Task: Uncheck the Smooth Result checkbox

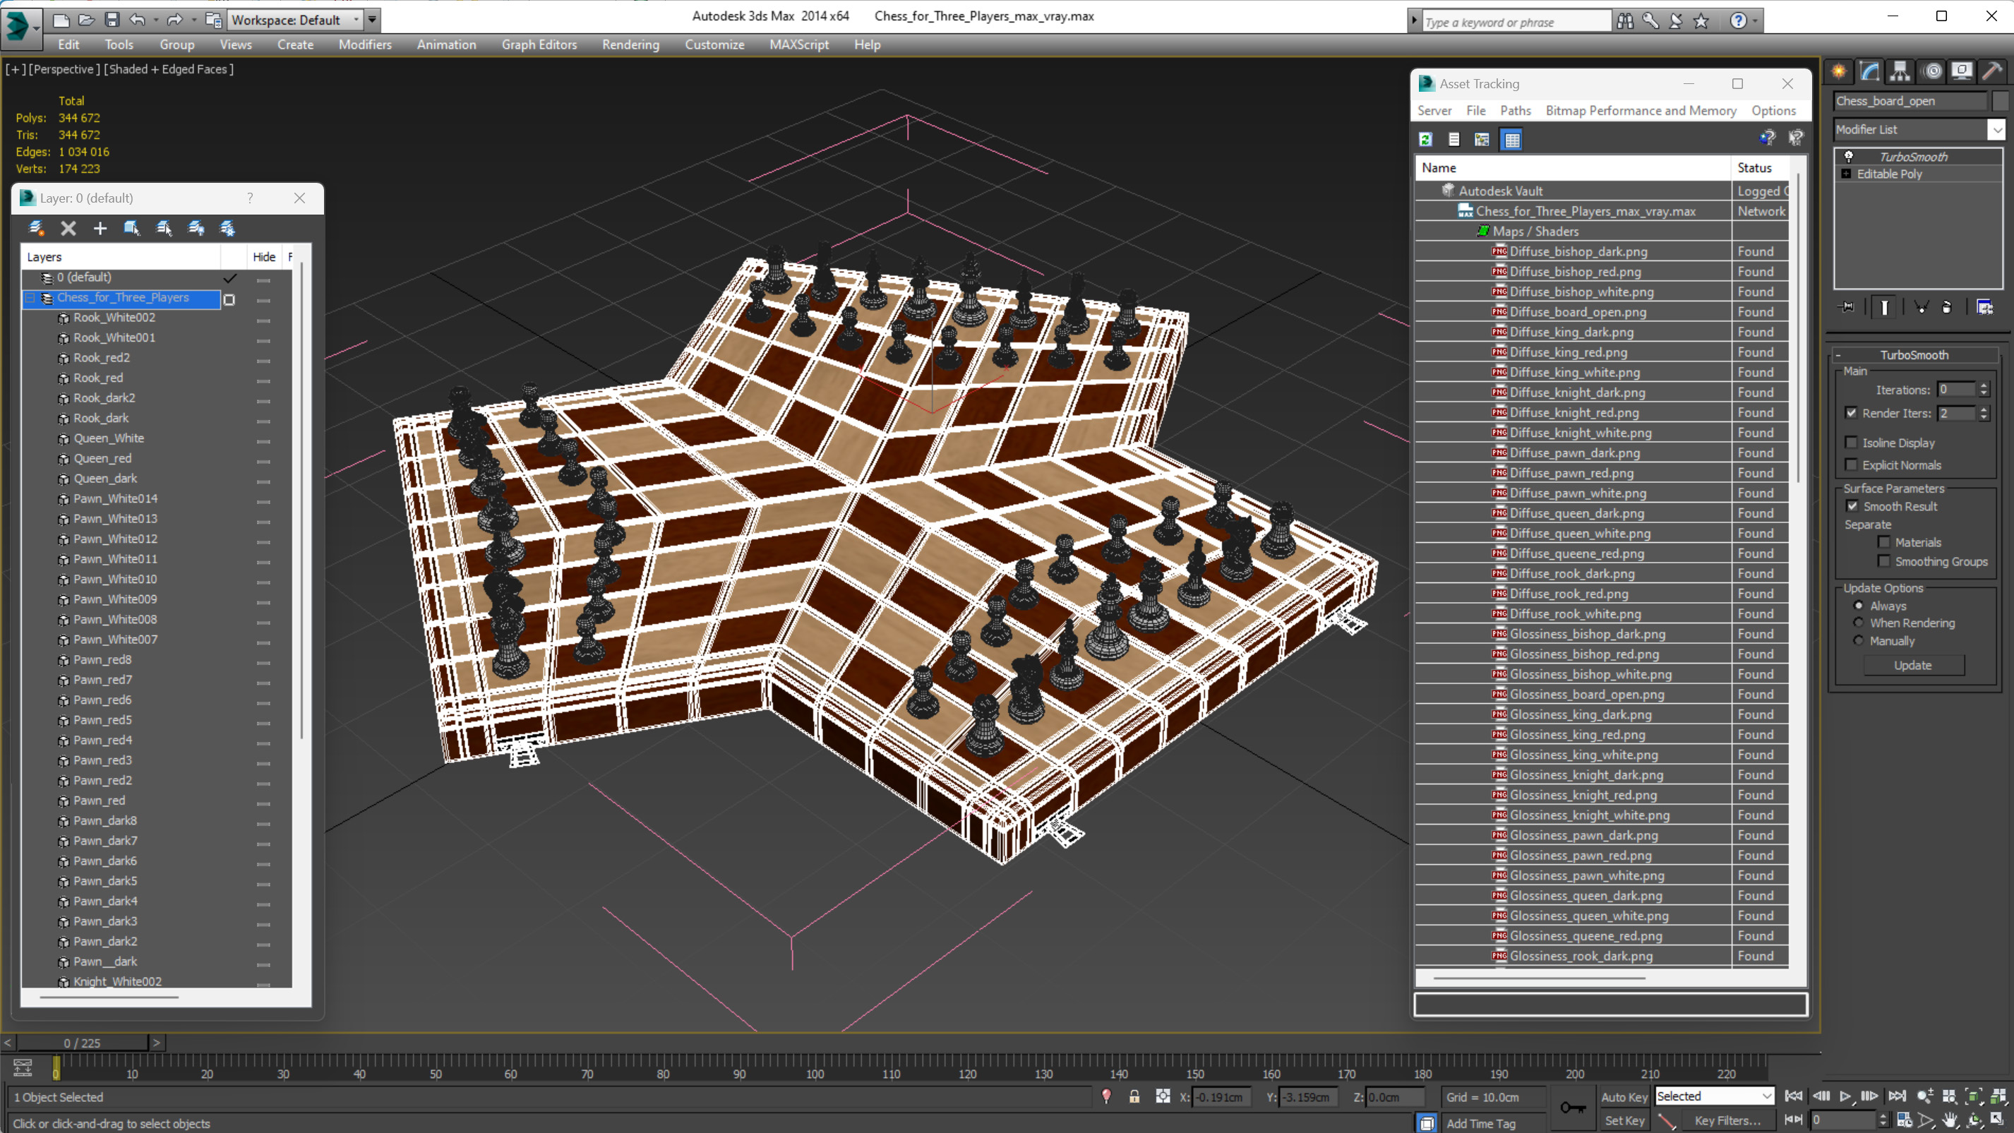Action: (x=1852, y=506)
